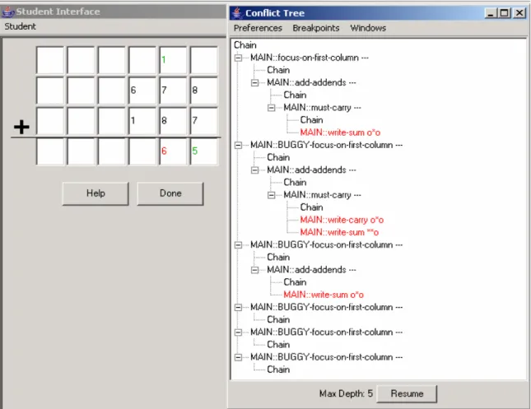The image size is (531, 409).
Task: Click second addend cell containing 1
Action: (x=142, y=121)
